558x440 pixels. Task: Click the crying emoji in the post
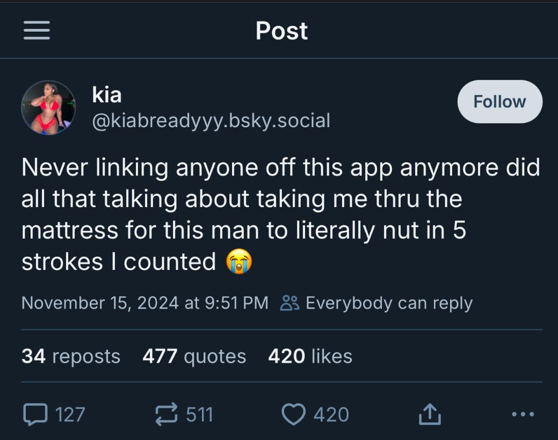tap(239, 262)
